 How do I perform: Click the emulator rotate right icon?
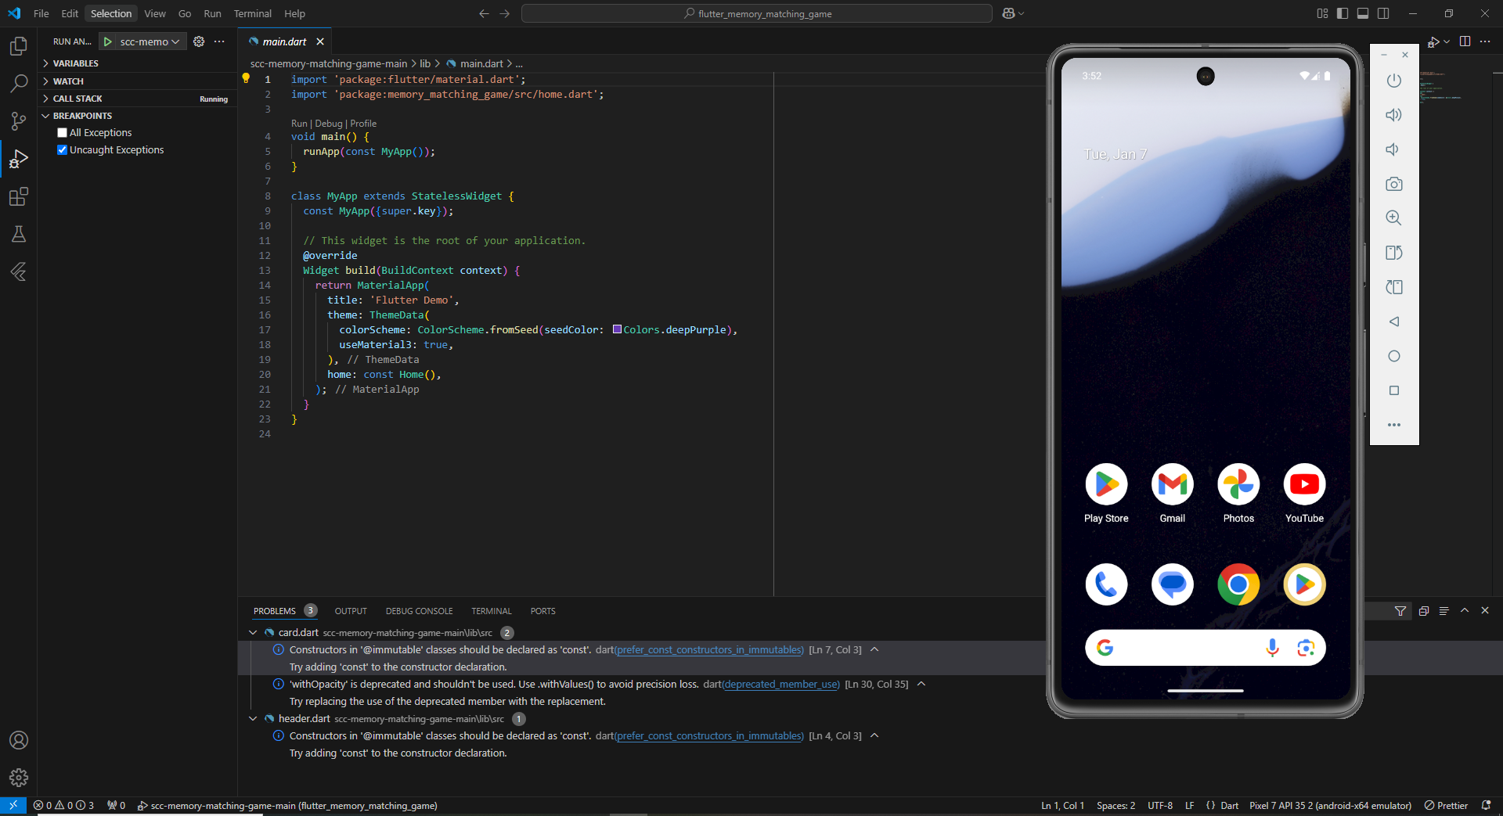point(1394,287)
